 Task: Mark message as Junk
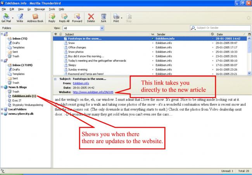point(104,18)
